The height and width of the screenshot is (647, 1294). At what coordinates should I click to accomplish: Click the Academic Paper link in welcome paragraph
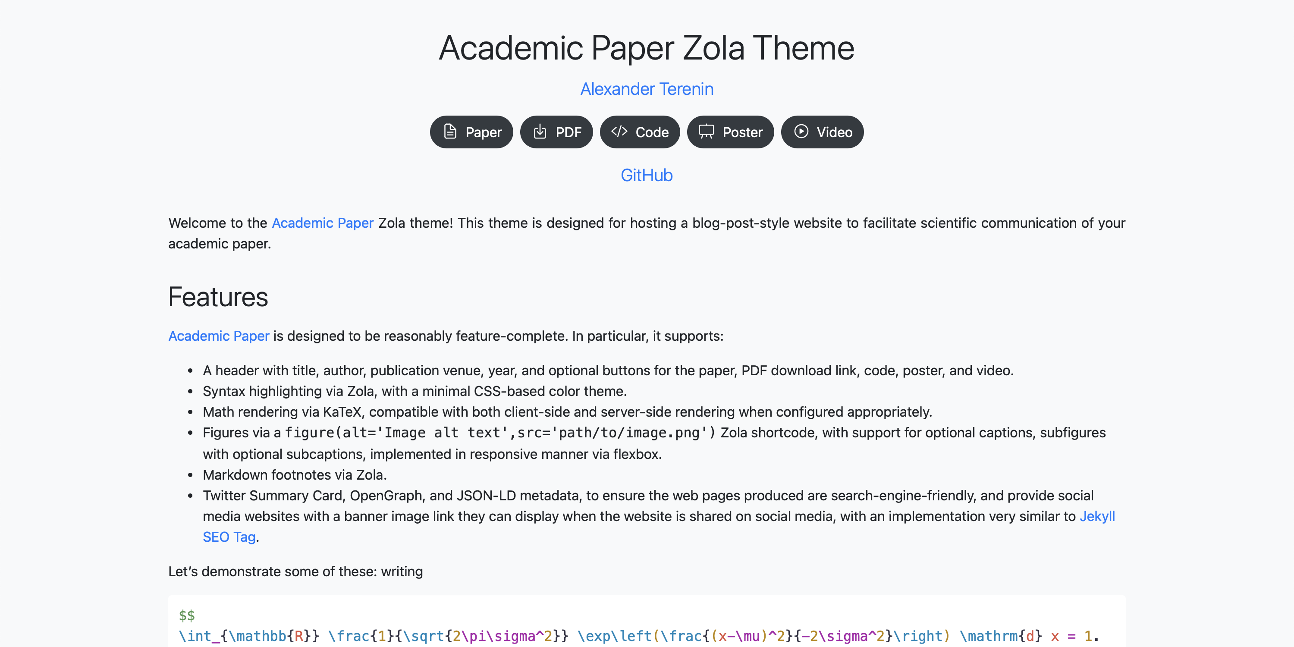[x=323, y=223]
